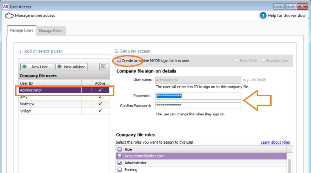Check the Accountant/Bookkeeper role checkbox

click(x=120, y=156)
